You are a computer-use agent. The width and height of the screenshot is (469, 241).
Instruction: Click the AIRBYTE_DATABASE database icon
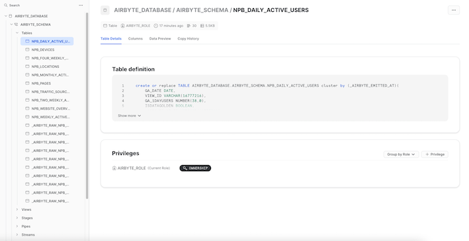[11, 16]
